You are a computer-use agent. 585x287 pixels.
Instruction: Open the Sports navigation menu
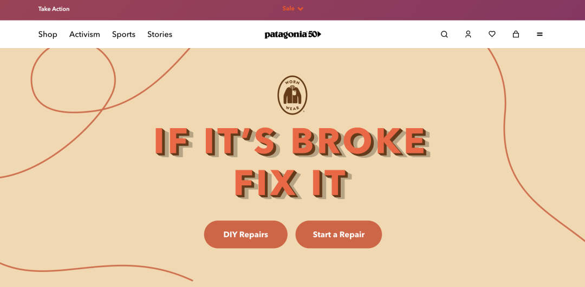(x=123, y=34)
